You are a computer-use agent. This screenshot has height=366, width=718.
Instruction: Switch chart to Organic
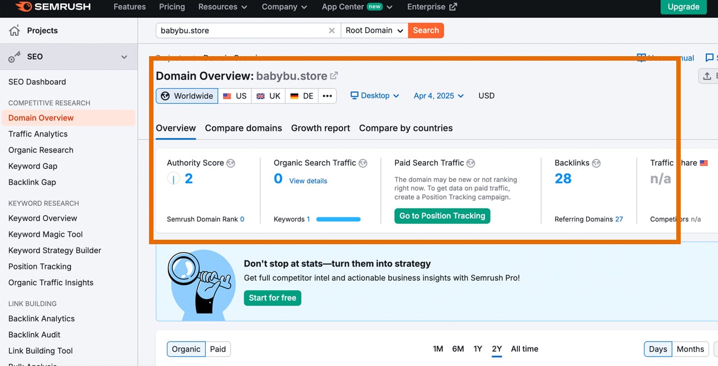tap(186, 349)
